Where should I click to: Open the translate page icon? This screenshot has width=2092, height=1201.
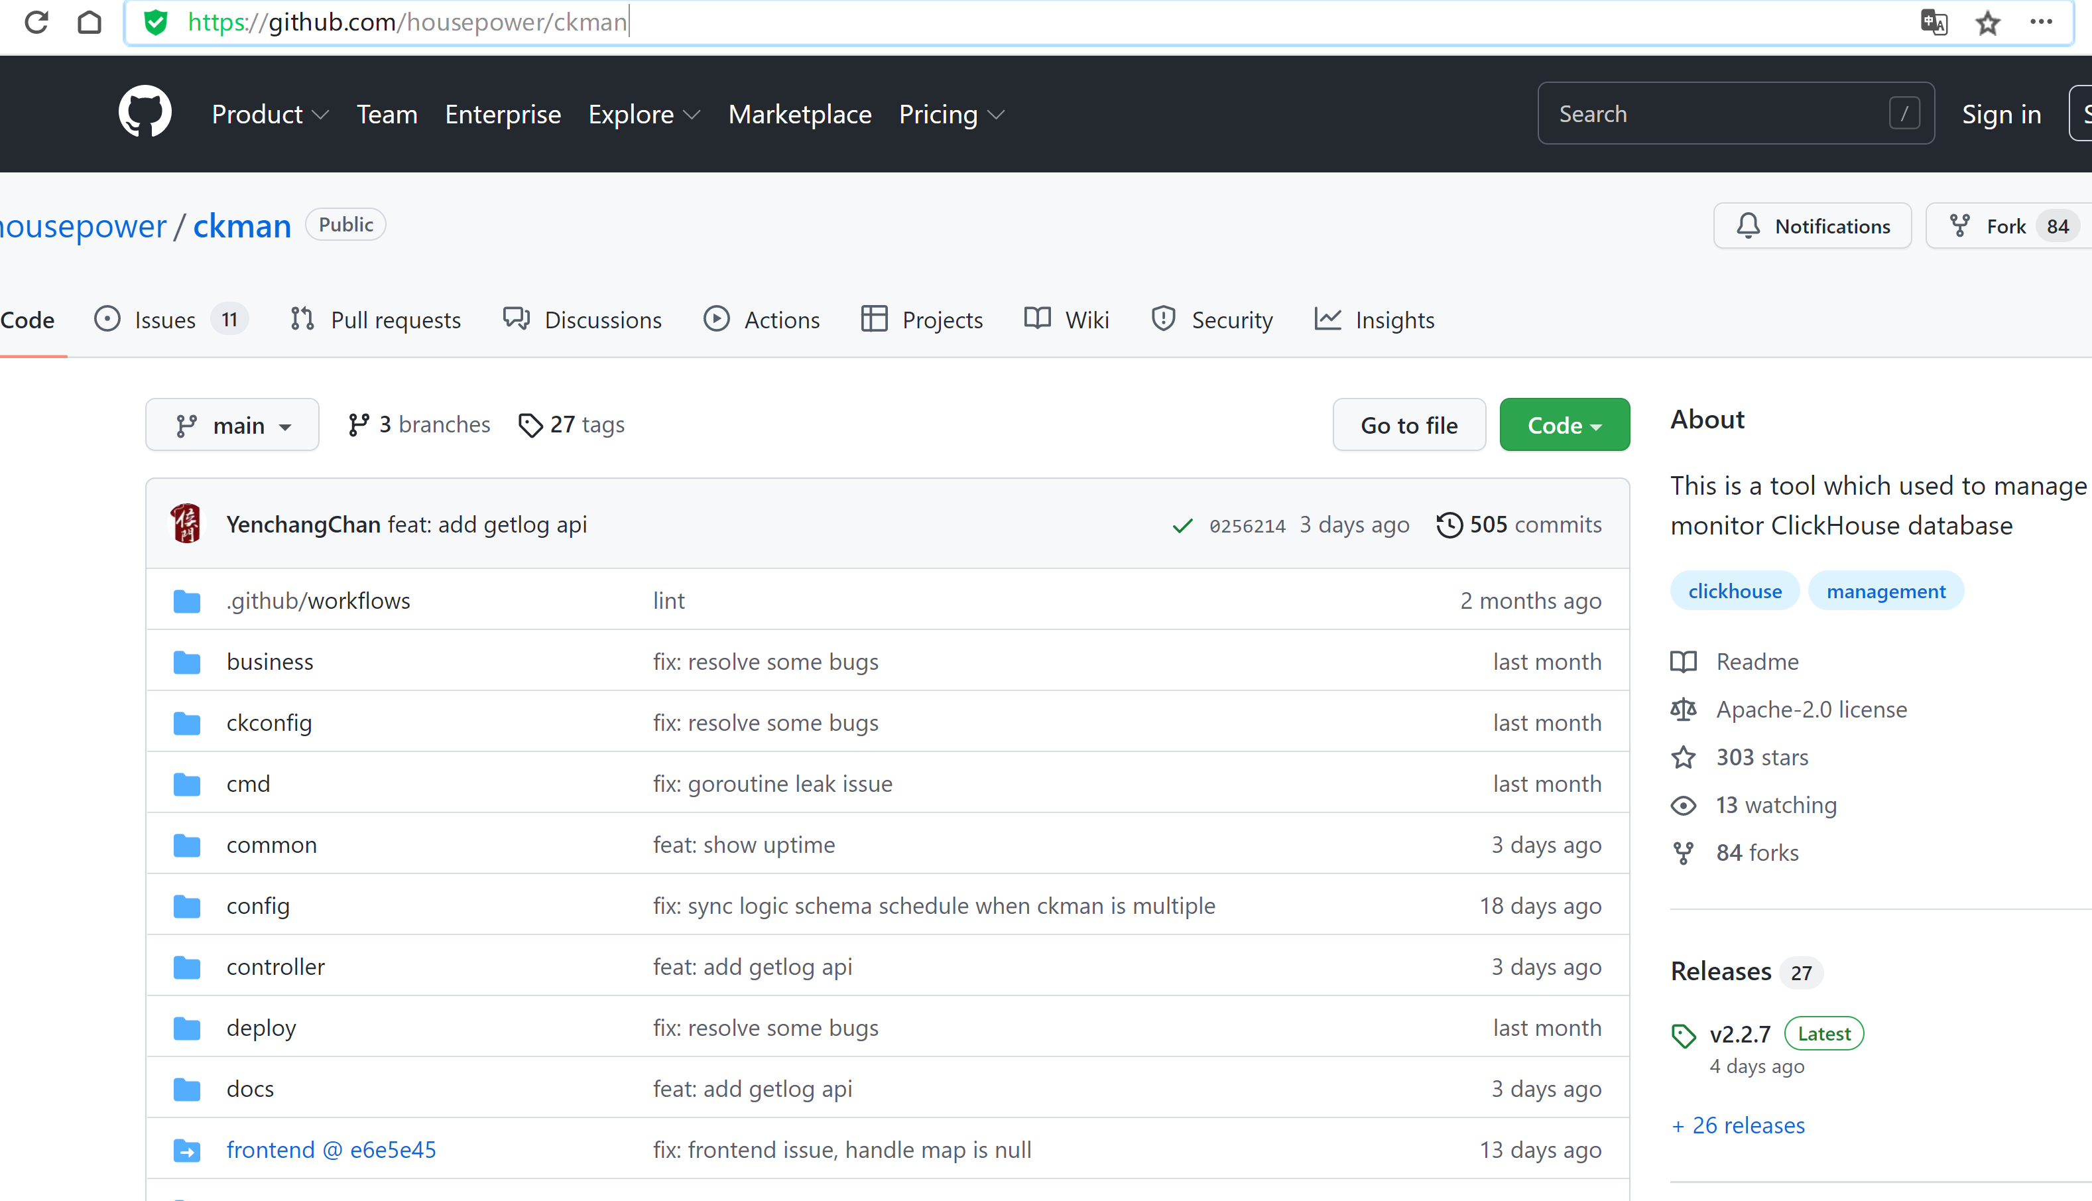coord(1934,23)
